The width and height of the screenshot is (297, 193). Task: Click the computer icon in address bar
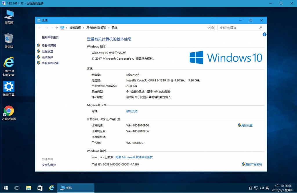[x=62, y=28]
